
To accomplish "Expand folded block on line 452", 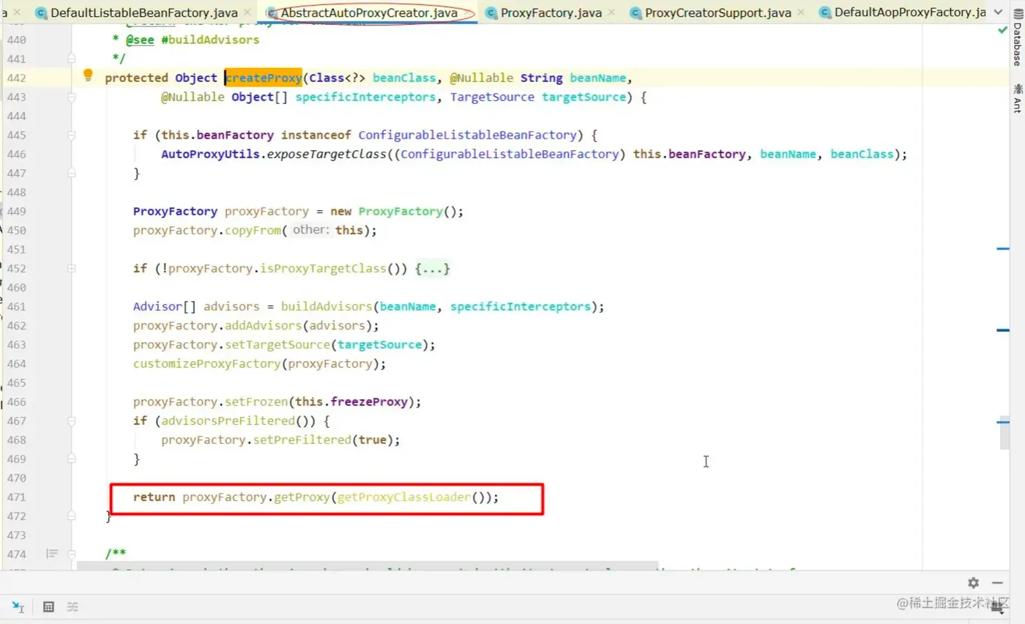I will tap(72, 269).
